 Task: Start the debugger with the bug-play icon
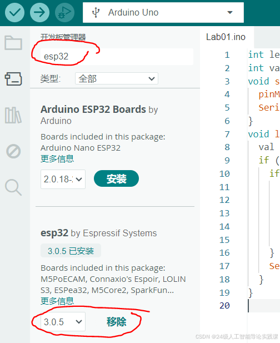(x=64, y=12)
